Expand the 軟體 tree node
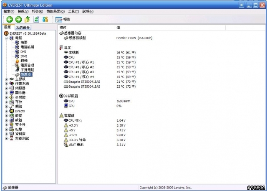 [x=7, y=120]
